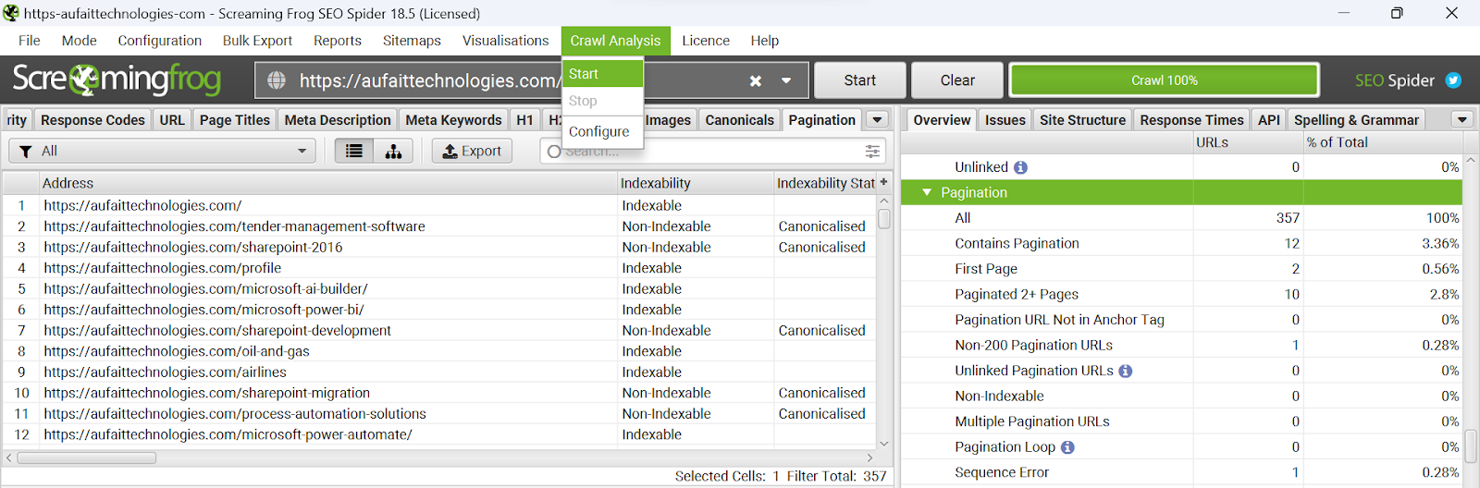The height and width of the screenshot is (488, 1480).
Task: Click the globe icon in URL bar
Action: click(277, 80)
